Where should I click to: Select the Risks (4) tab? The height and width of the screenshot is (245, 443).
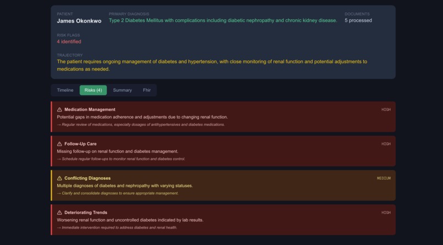click(93, 90)
